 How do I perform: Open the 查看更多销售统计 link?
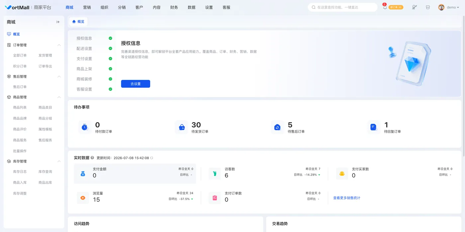point(347,198)
